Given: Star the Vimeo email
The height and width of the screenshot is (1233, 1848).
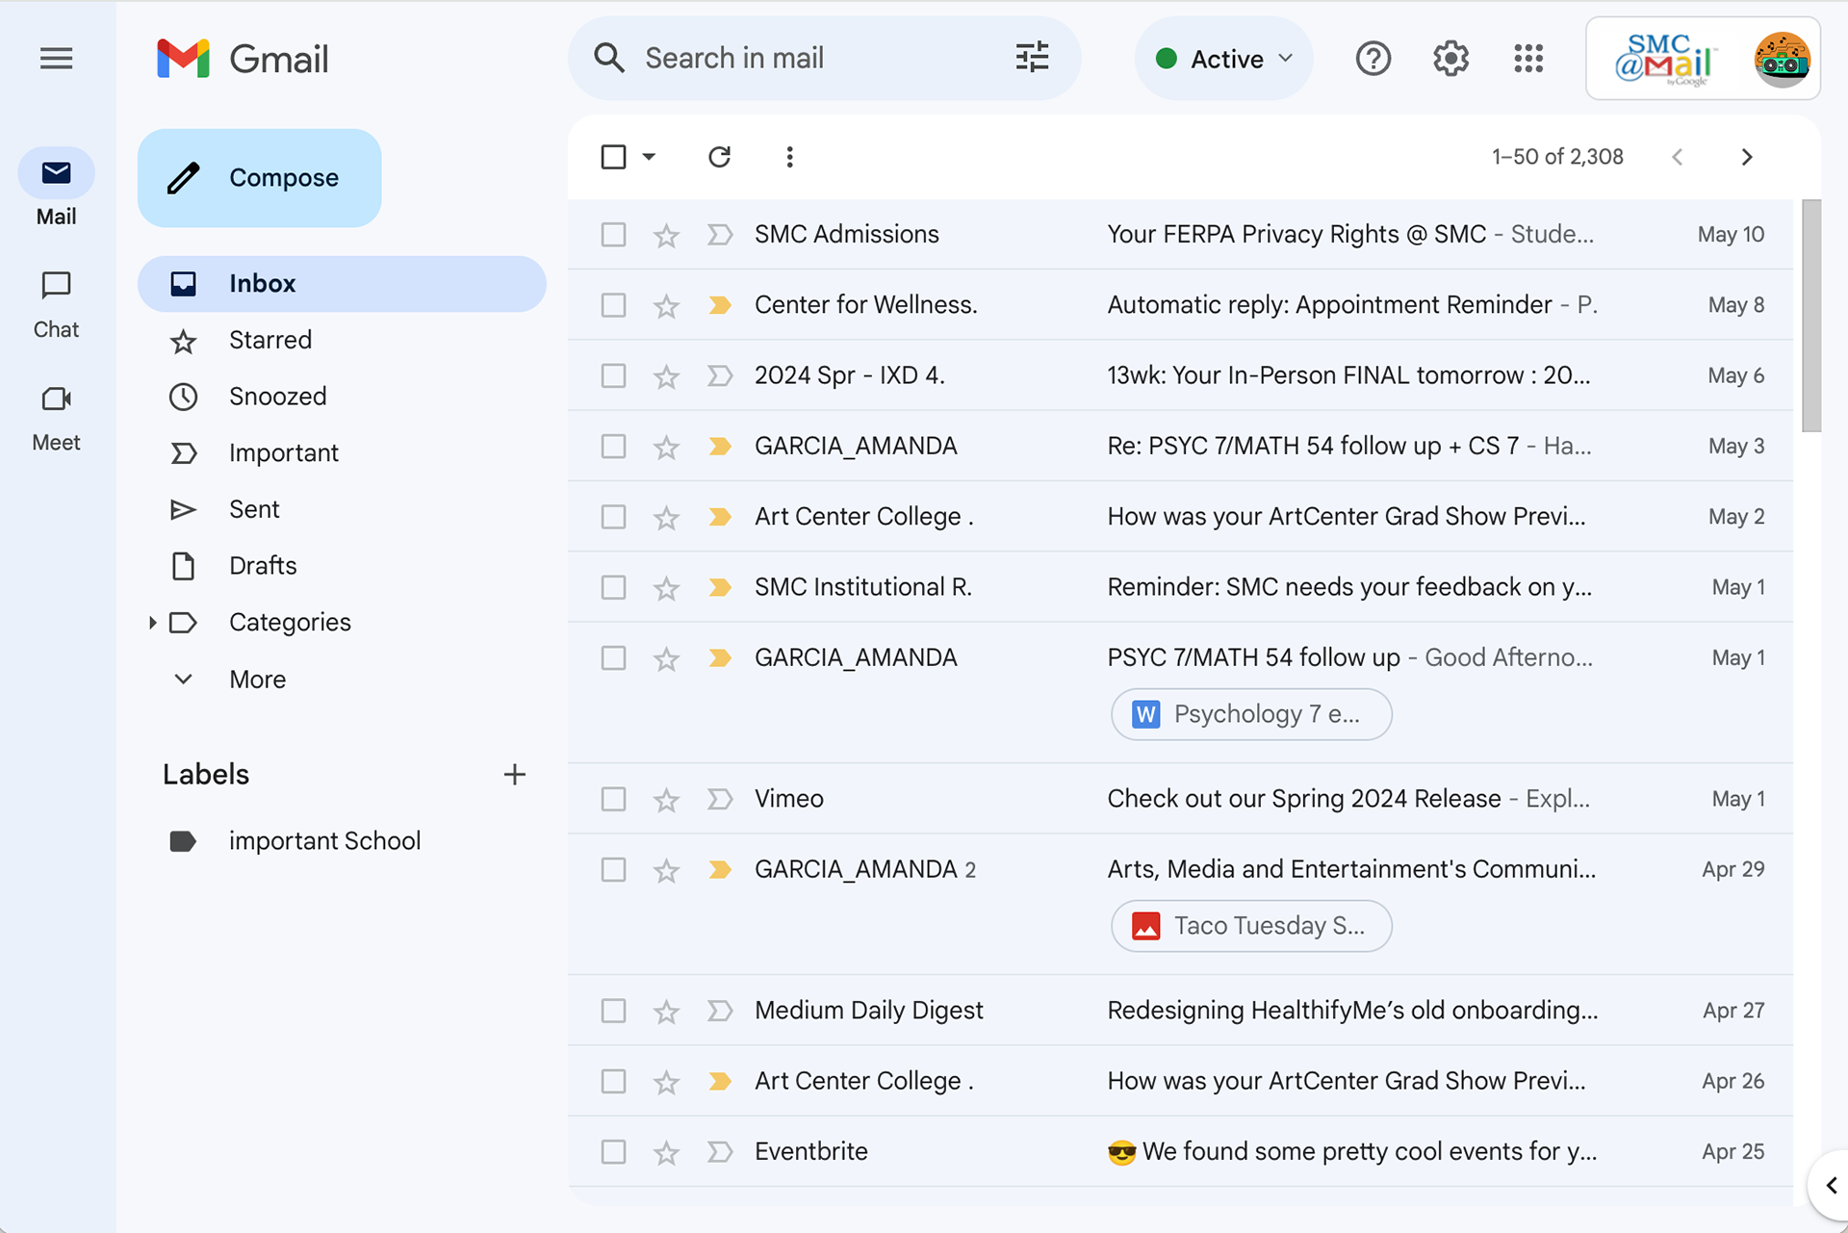Looking at the screenshot, I should (666, 800).
